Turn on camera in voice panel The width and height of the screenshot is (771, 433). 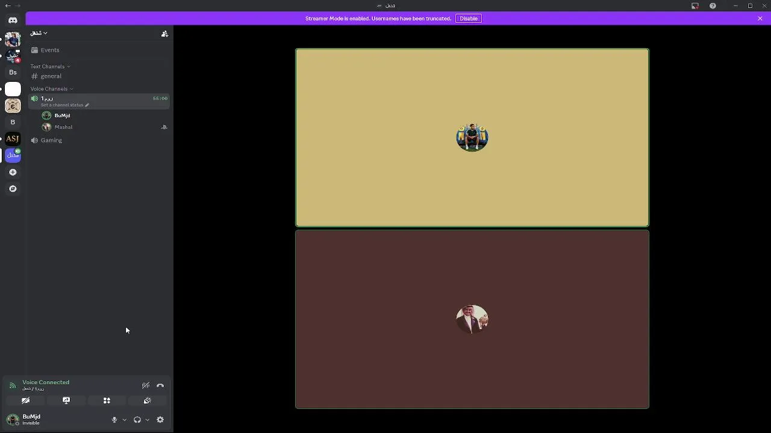(25, 401)
